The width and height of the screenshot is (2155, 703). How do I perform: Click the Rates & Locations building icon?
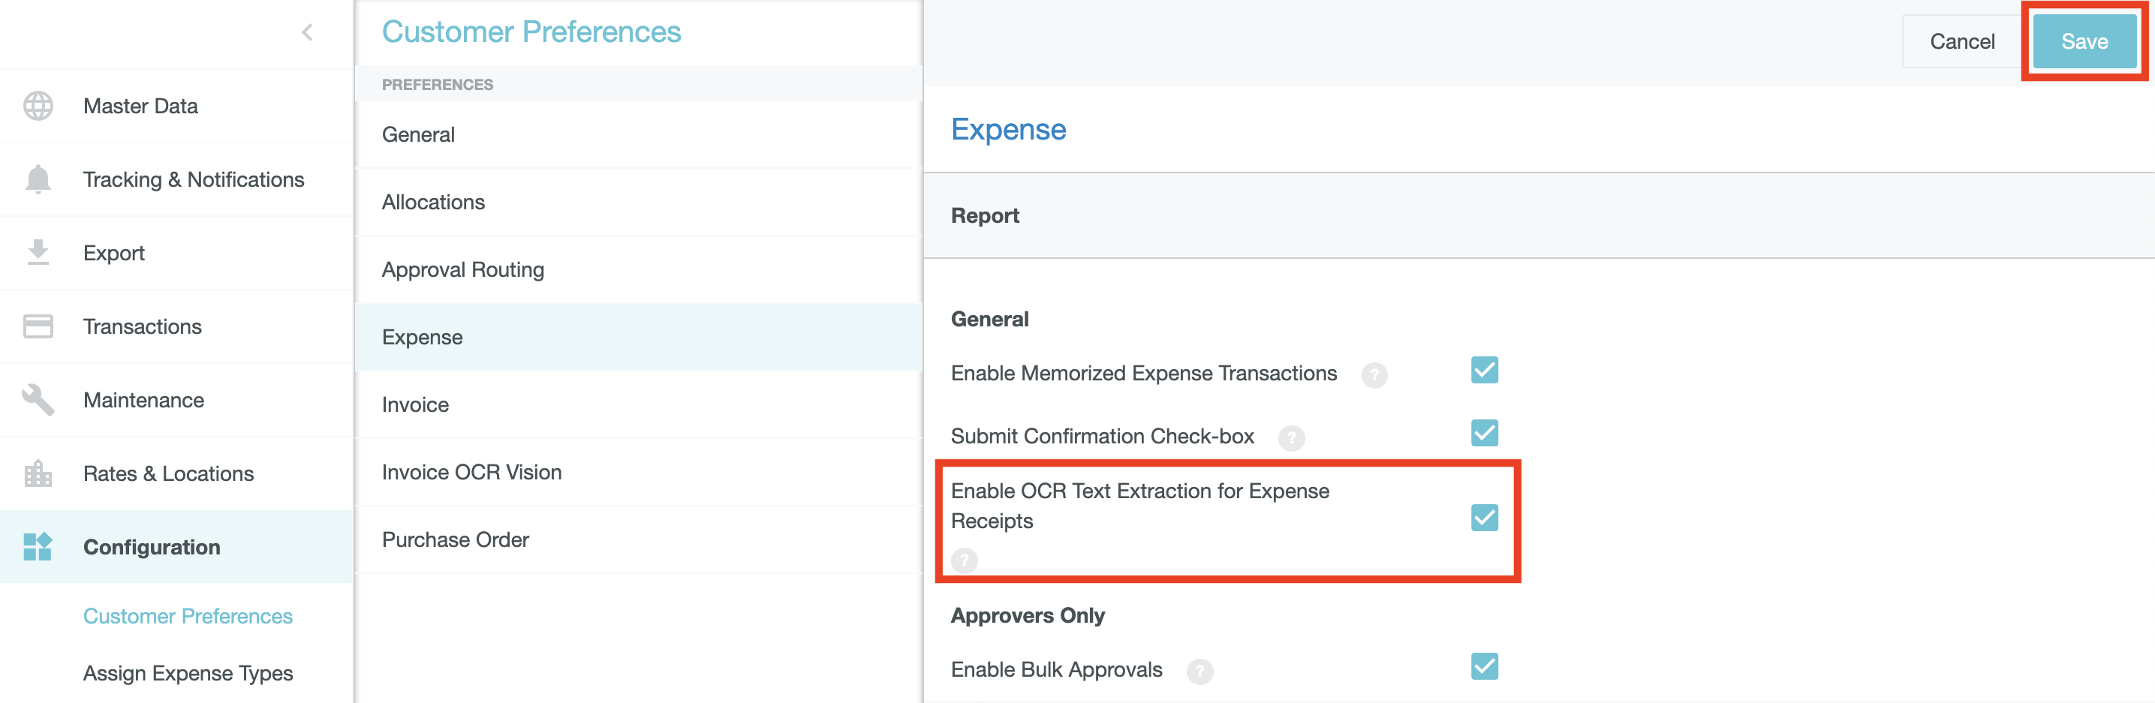coord(38,473)
